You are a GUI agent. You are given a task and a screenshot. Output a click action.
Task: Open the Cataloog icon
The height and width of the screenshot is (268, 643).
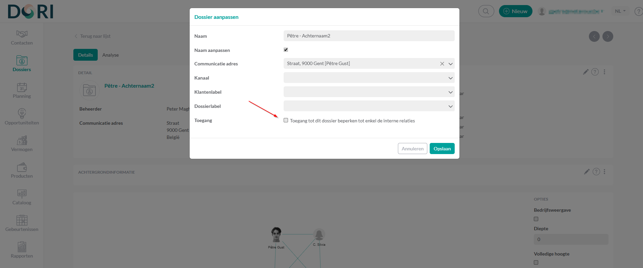pos(22,193)
